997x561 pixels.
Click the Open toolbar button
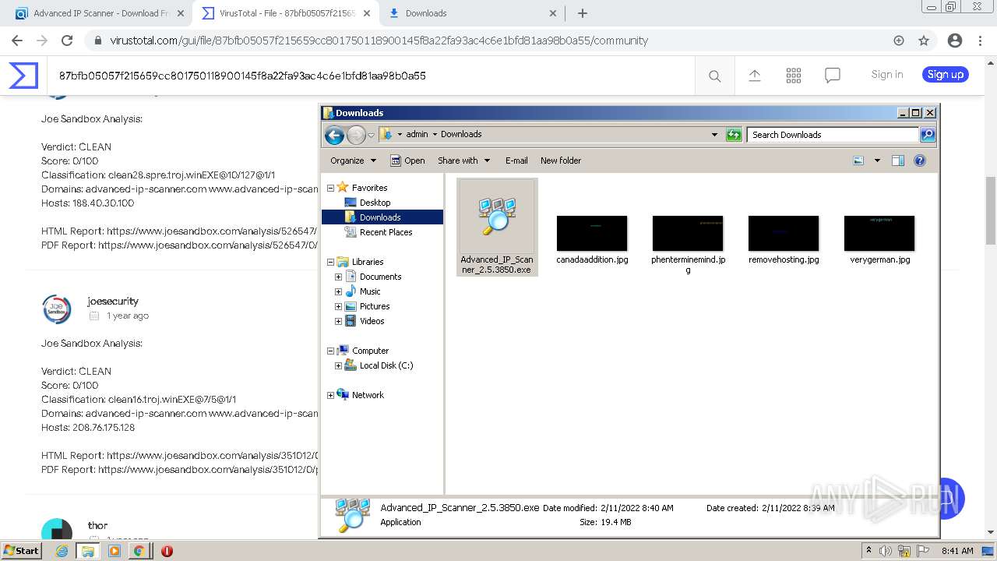[407, 161]
